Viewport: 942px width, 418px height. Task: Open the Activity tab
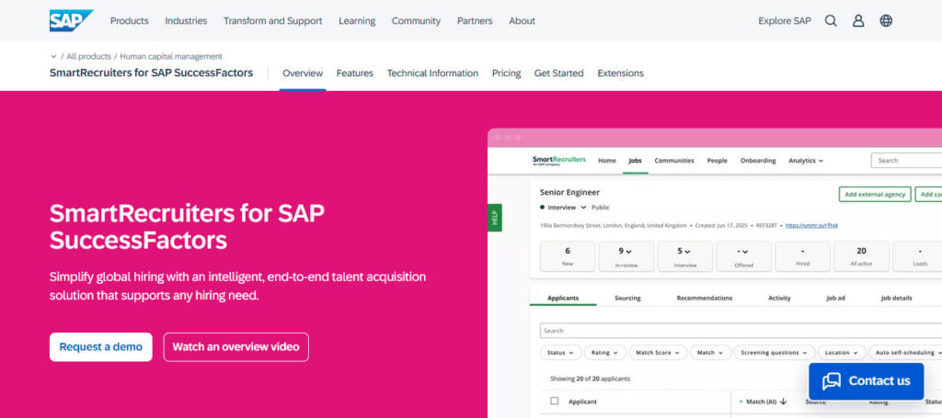[780, 298]
